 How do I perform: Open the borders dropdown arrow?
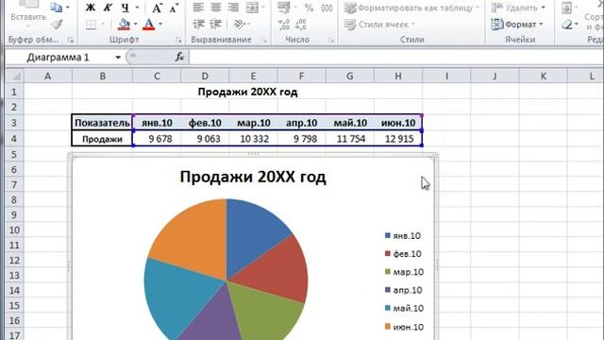point(103,25)
